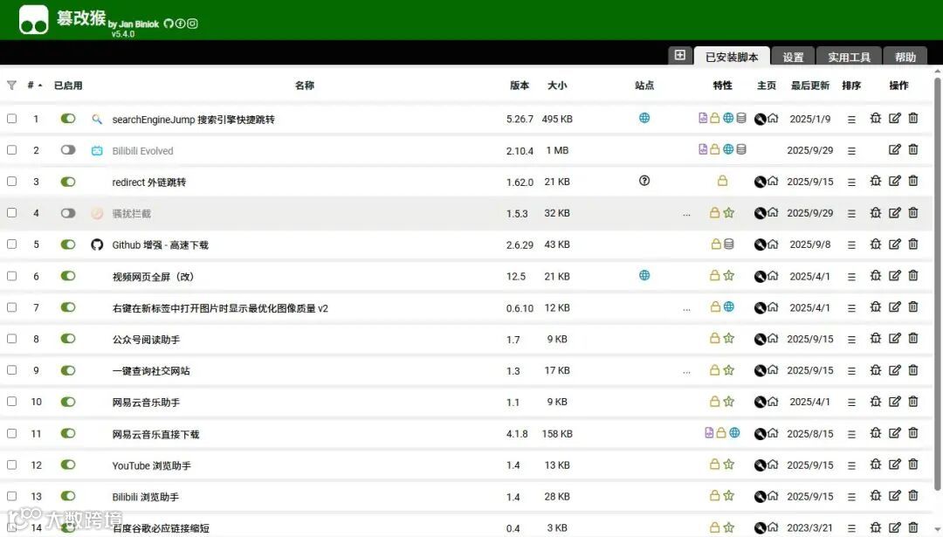
Task: Open the new script tab plus icon
Action: tap(679, 55)
